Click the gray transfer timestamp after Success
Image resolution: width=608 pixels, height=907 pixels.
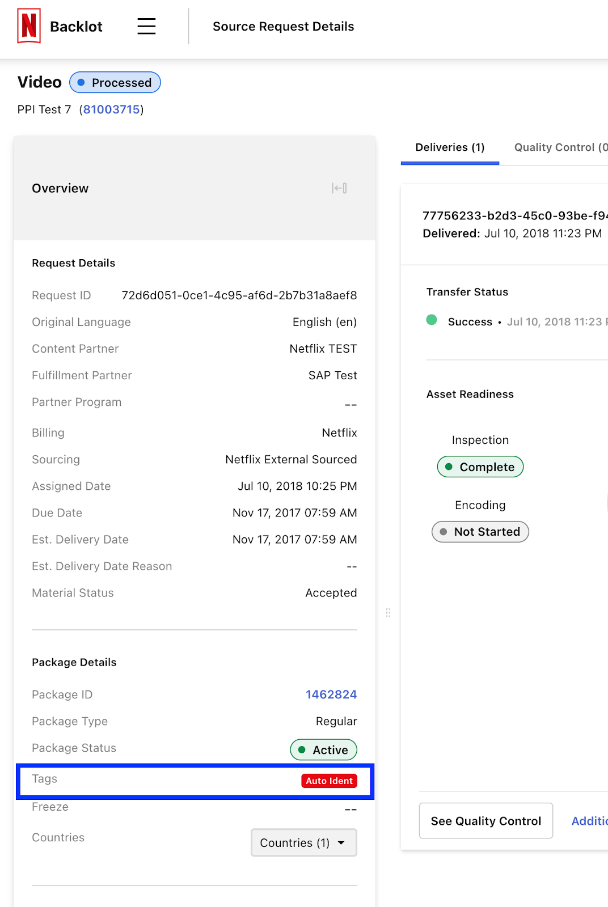click(x=557, y=321)
